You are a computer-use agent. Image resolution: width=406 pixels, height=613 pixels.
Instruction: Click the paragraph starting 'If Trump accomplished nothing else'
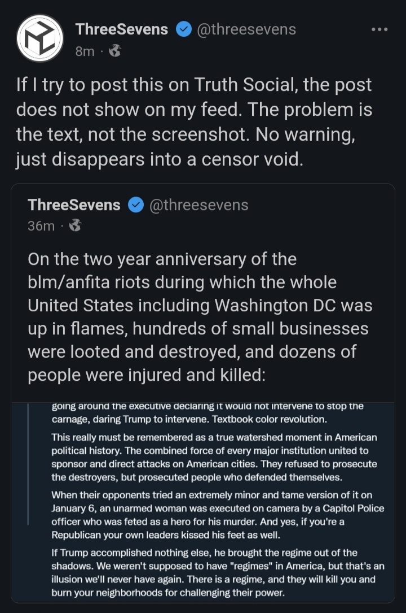(218, 573)
